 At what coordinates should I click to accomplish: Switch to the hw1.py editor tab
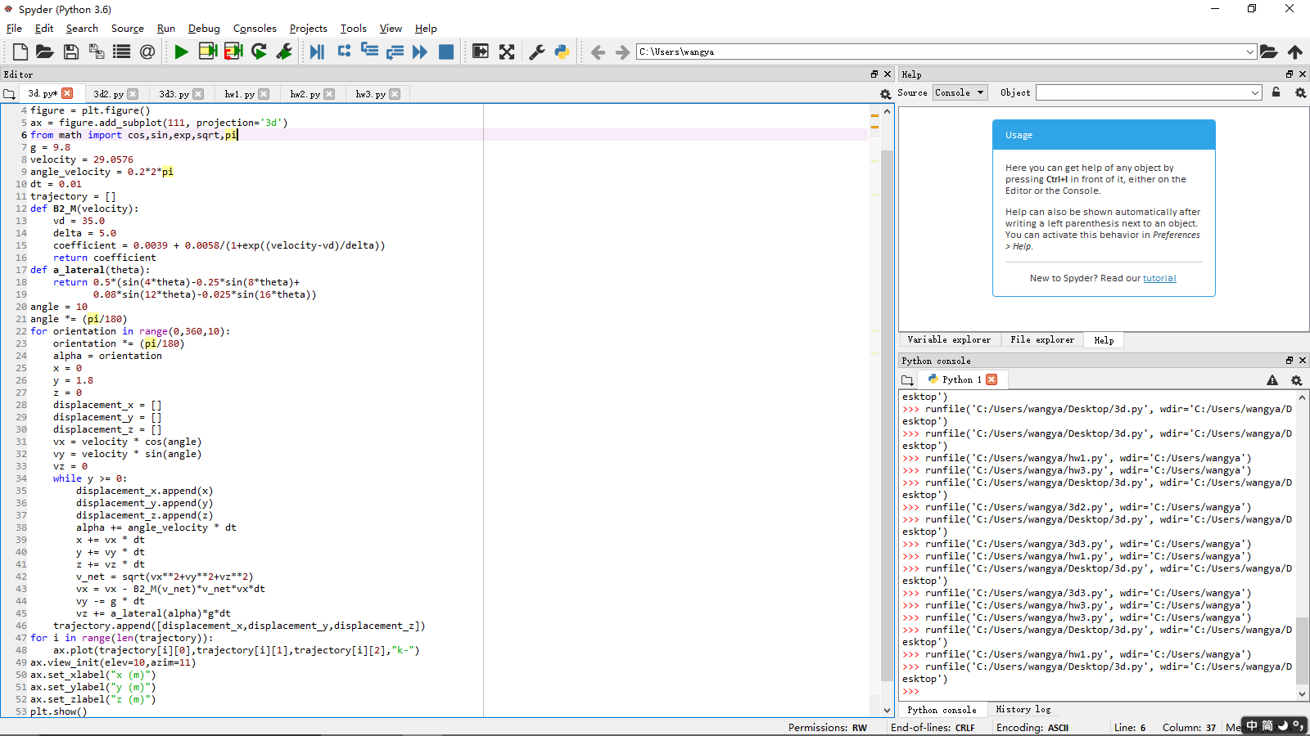(239, 94)
